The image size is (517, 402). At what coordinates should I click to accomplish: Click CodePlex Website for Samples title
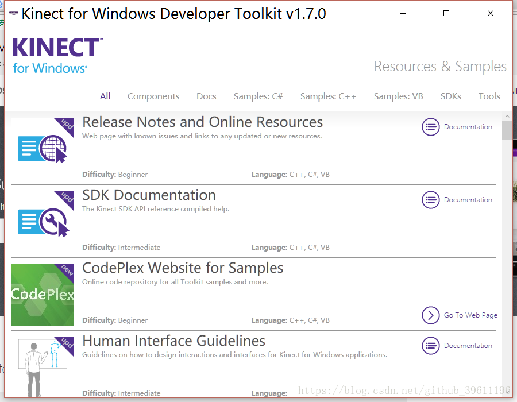tap(183, 268)
